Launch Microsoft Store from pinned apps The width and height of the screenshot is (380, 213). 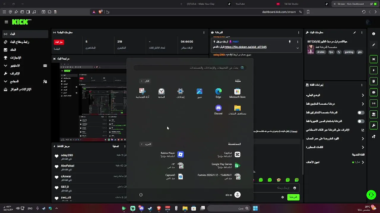237,93
